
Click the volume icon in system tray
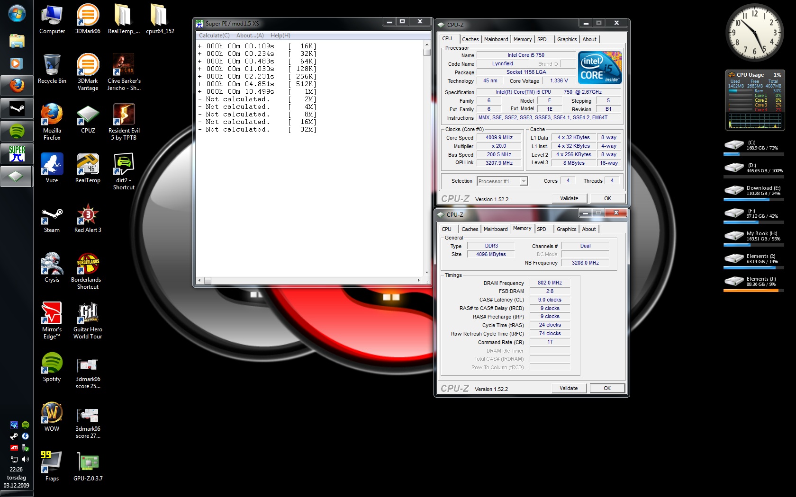click(x=26, y=459)
